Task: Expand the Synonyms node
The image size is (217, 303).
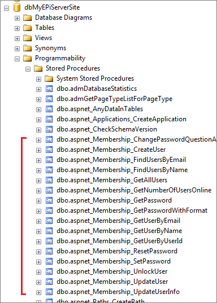Action: [x=17, y=49]
